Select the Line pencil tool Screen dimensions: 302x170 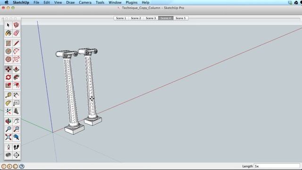16,43
